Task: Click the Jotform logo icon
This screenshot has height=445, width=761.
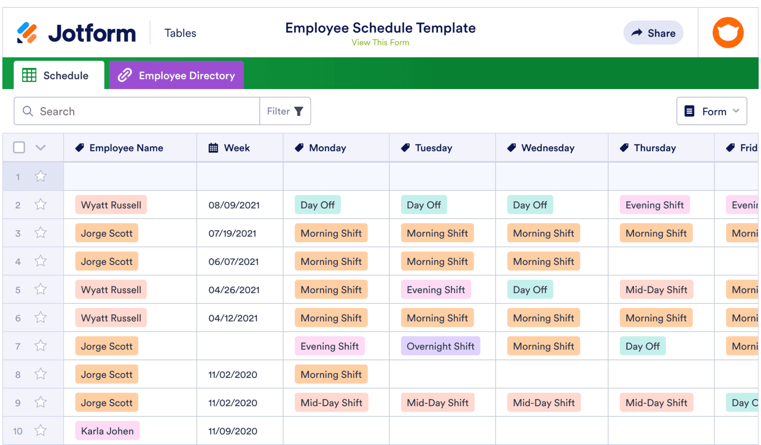Action: [x=27, y=33]
